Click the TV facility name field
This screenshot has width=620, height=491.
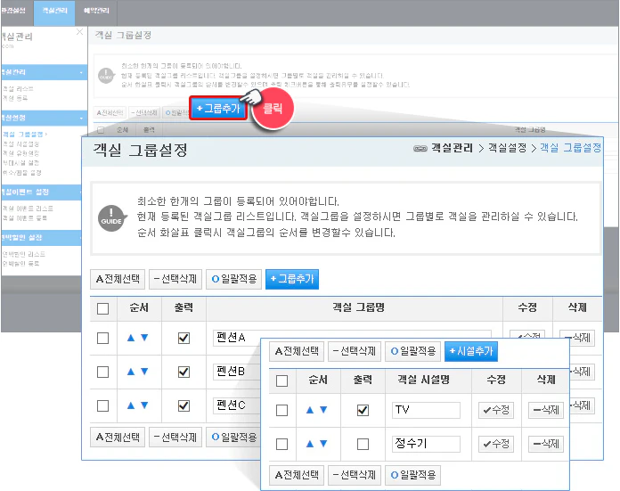(426, 410)
